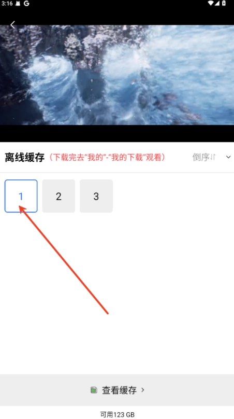Tap the ocean waves video preview
Screen dimensions: 234x419
(117, 75)
